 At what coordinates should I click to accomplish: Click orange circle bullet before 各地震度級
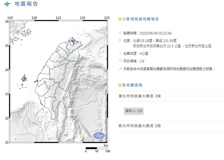(x=120, y=85)
